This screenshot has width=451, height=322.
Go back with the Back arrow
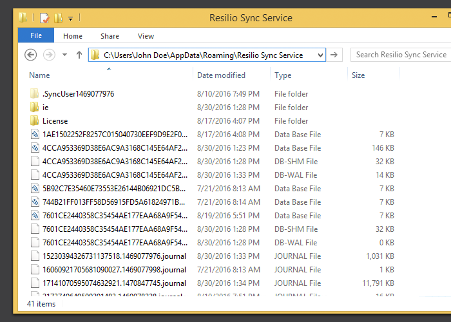[30, 55]
